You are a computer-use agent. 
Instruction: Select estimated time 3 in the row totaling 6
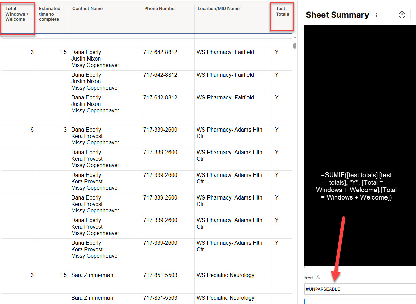coord(52,137)
